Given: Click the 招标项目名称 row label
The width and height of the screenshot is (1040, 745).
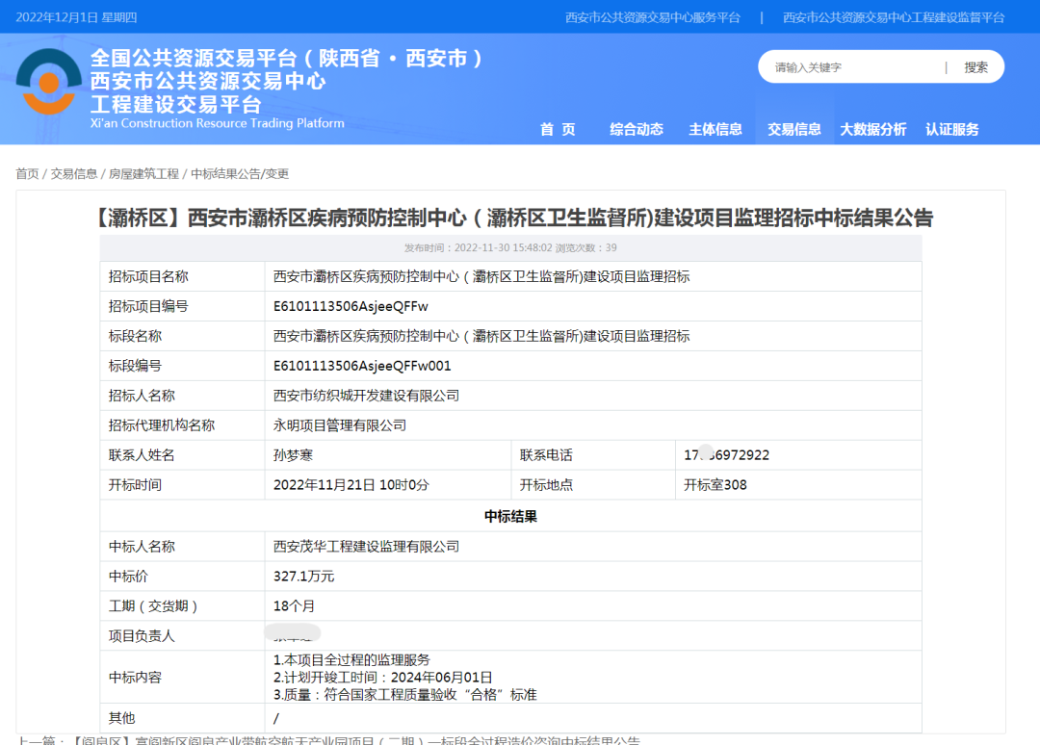Looking at the screenshot, I should click(x=148, y=276).
